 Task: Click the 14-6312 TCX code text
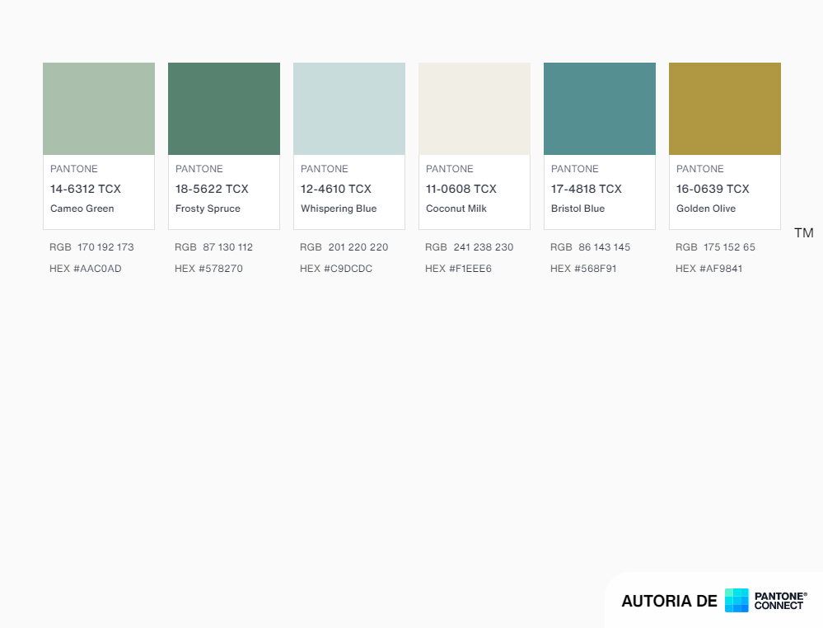86,189
